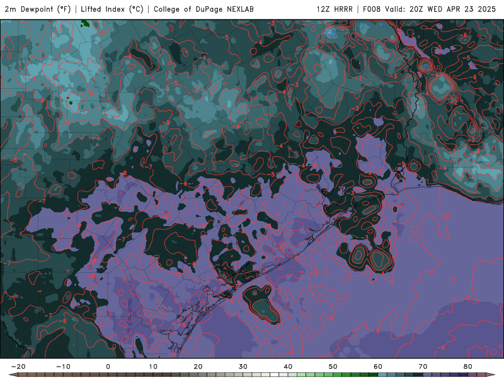
Task: Click the "2m Dewpoint (°F)" title text
Action: pos(38,9)
